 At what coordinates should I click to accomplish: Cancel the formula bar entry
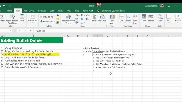(19, 31)
